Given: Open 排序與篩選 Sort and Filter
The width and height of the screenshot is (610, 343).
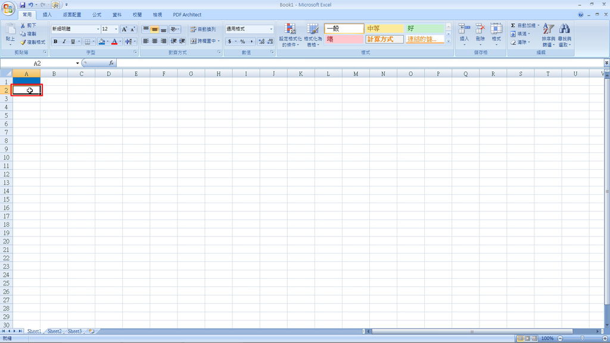Looking at the screenshot, I should 548,35.
